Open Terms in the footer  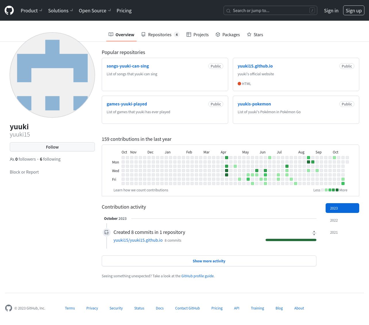[x=70, y=308]
